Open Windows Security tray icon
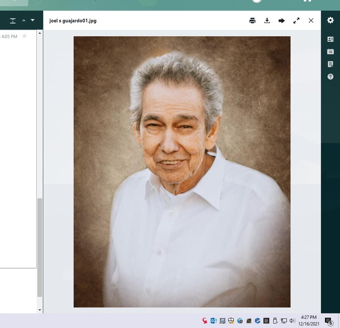Viewport: 340px width, 328px height. [x=231, y=321]
